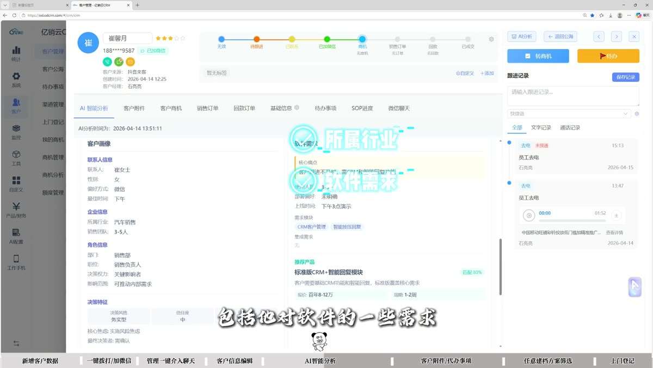The width and height of the screenshot is (653, 368).
Task: Expand the 快捷语 dropdown
Action: tap(569, 114)
